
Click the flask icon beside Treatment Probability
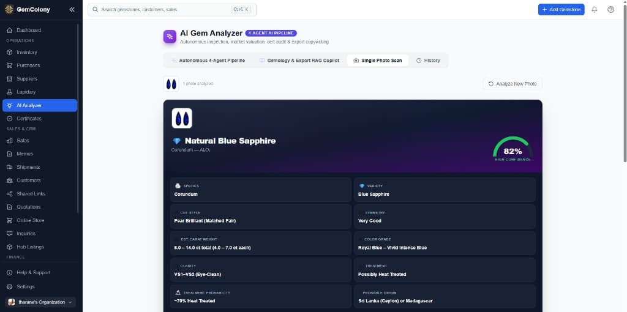pyautogui.click(x=178, y=292)
